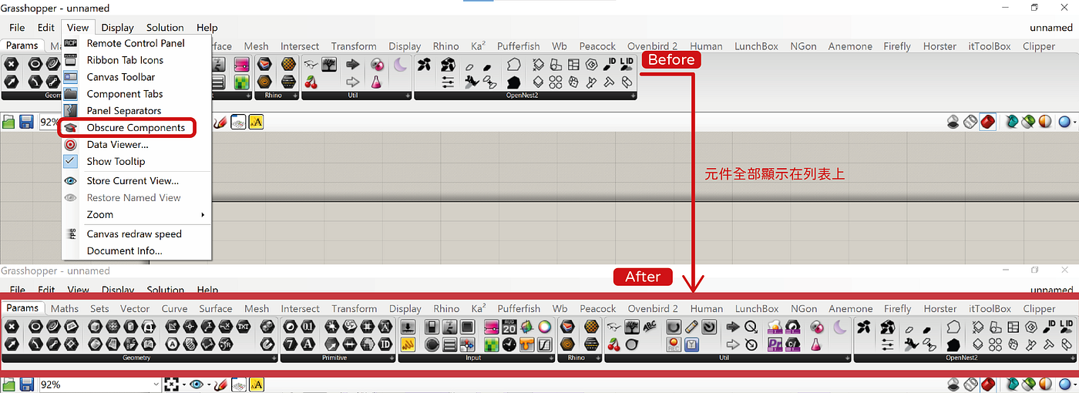The height and width of the screenshot is (393, 1079).
Task: Open LunchBox tab in Before window
Action: 755,46
